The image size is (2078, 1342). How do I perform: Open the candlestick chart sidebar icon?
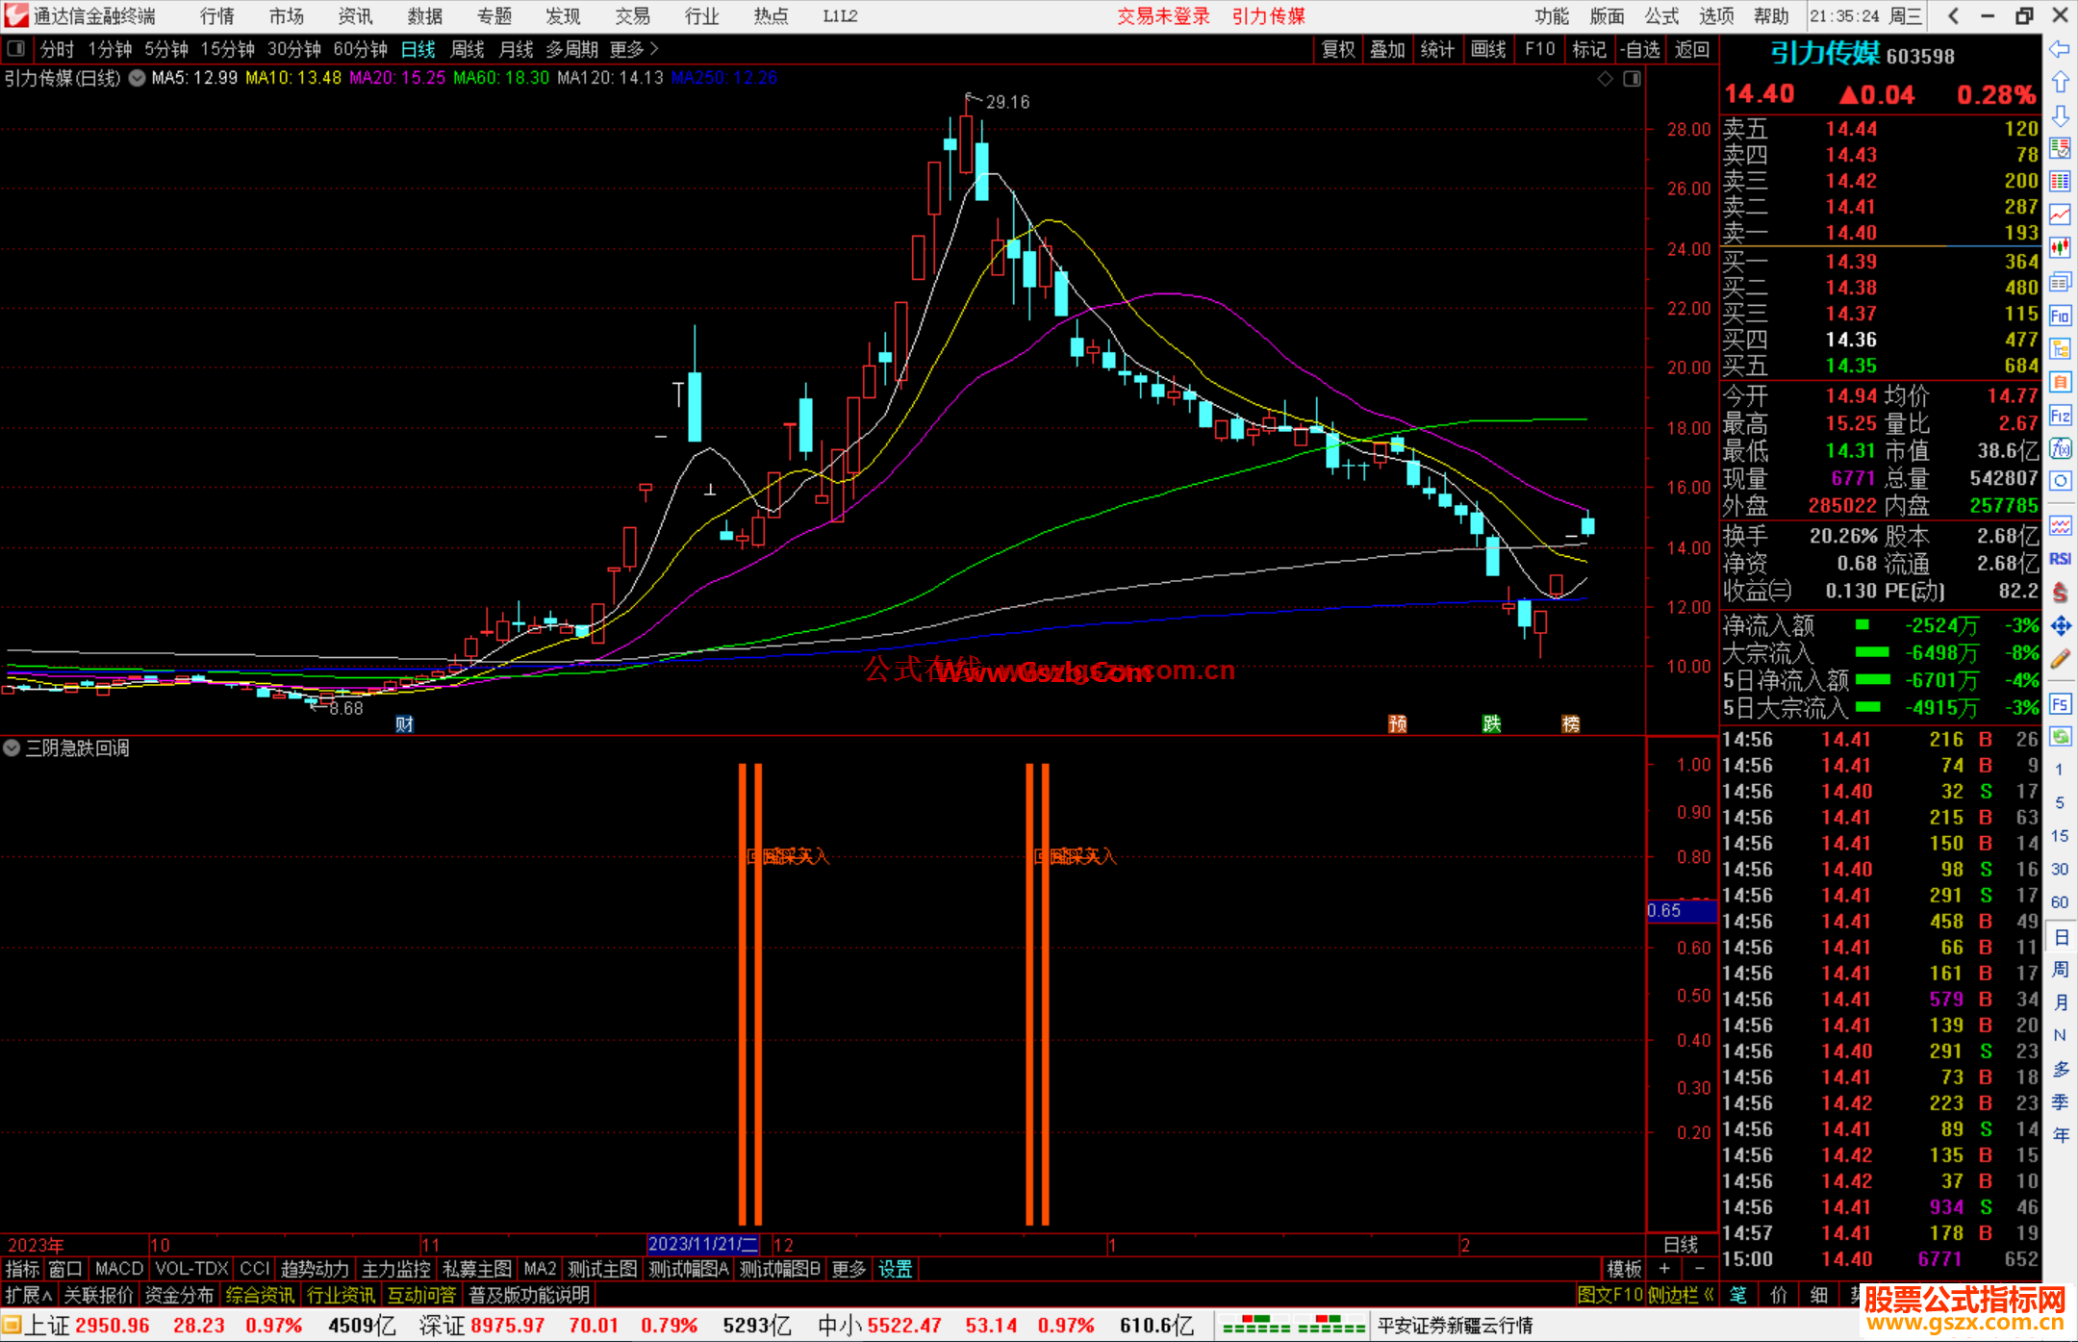(x=2060, y=248)
